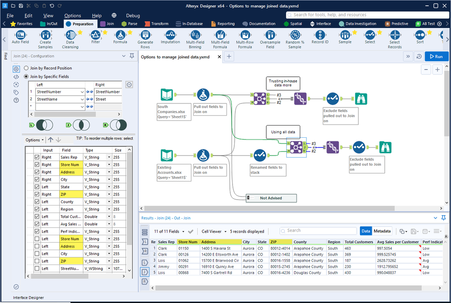
Task: Zoom out the canvas with minus
Action: click(426, 70)
